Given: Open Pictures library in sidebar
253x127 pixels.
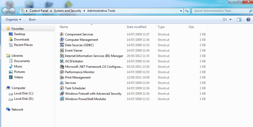Looking at the screenshot, I should [20, 72].
